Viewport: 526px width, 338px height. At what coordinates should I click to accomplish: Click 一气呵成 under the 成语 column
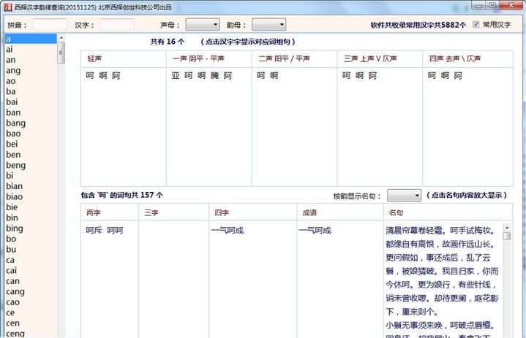(x=315, y=231)
